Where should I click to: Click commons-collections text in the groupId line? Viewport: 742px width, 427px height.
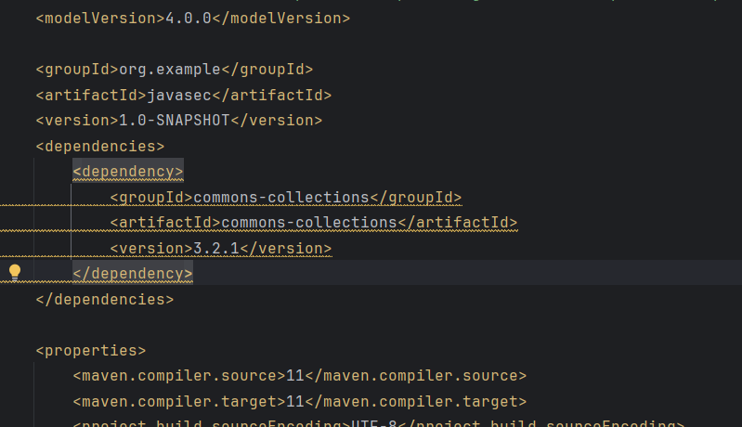[281, 197]
